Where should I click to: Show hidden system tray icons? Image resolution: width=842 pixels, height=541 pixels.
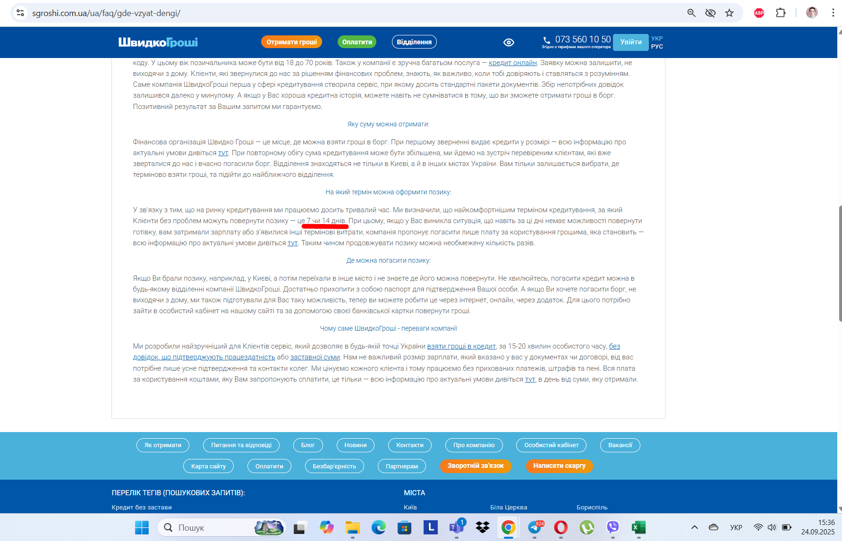[695, 527]
